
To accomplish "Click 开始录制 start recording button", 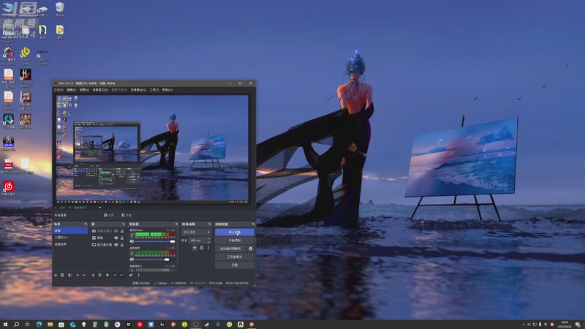I will coord(235,241).
